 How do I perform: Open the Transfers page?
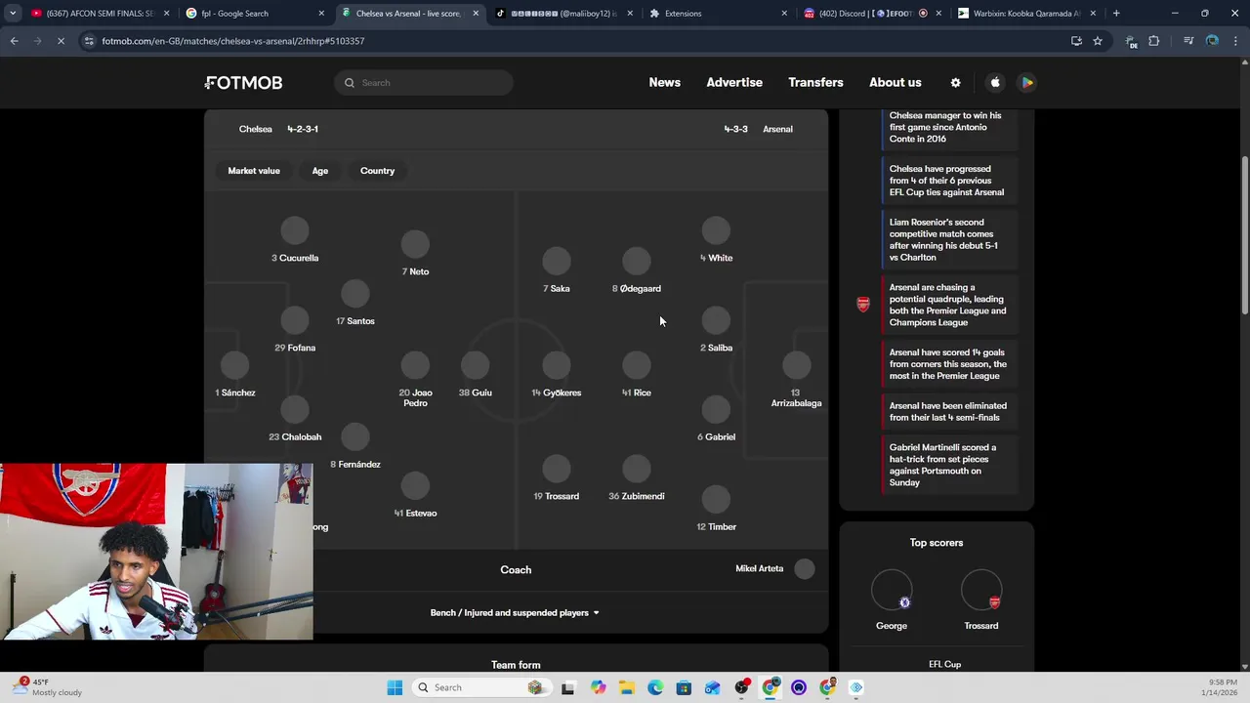coord(815,83)
